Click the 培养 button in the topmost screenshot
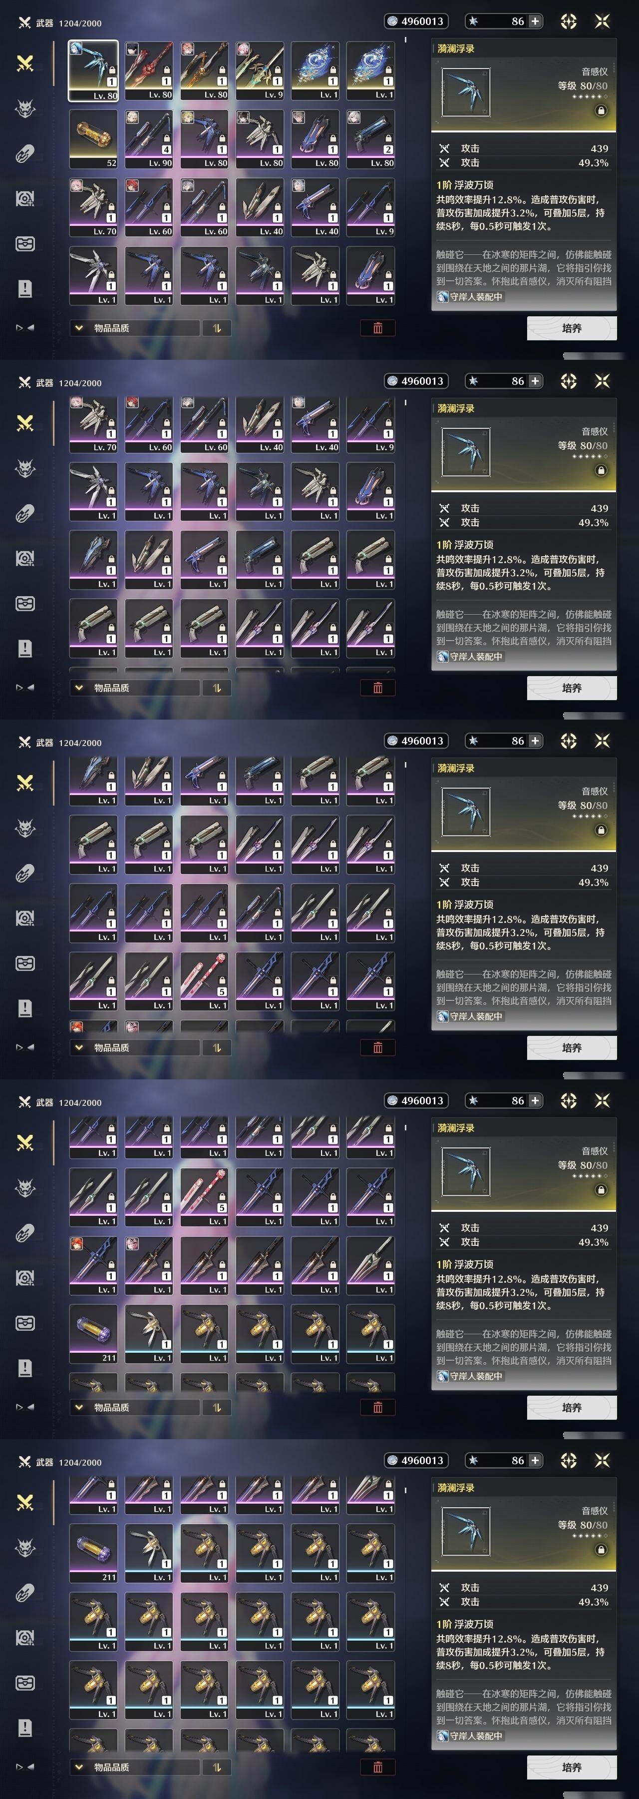Image resolution: width=639 pixels, height=1799 pixels. [571, 327]
